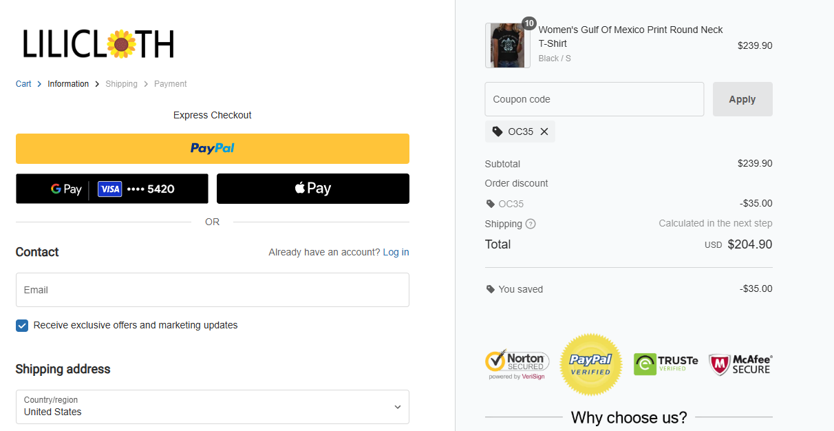This screenshot has width=834, height=431.
Task: Open the Country/region dropdown
Action: coord(213,407)
